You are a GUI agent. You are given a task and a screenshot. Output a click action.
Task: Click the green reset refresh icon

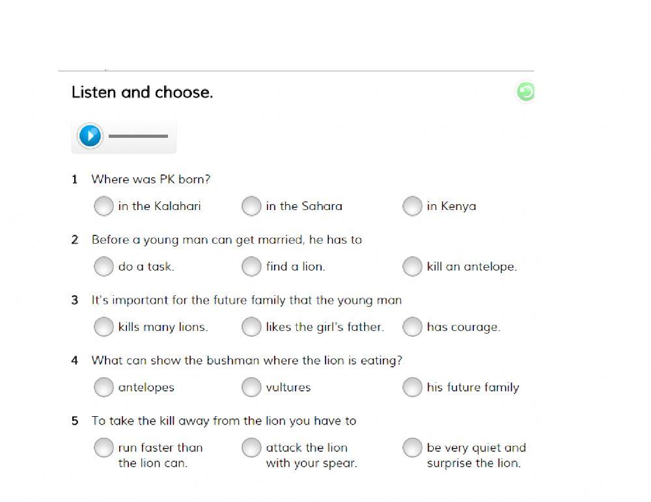[x=525, y=92]
